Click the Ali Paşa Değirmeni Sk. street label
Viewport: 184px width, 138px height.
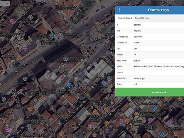[75, 111]
